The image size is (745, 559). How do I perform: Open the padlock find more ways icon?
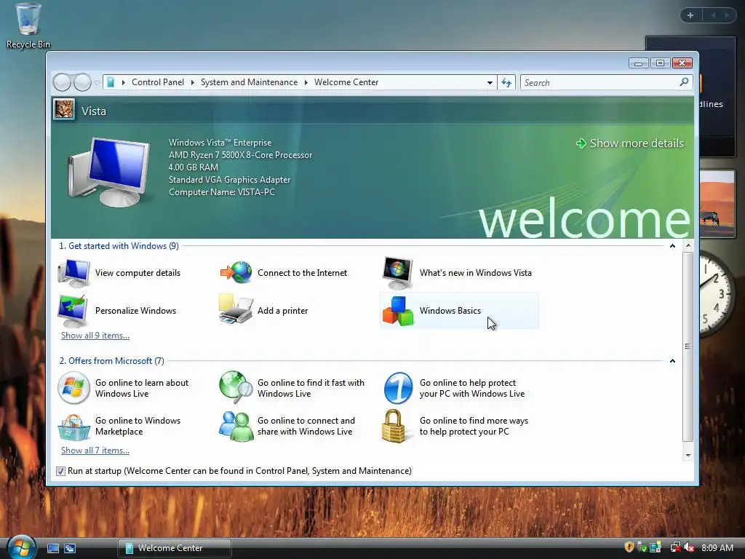click(x=394, y=427)
